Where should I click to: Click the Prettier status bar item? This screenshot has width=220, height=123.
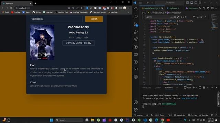(204, 115)
